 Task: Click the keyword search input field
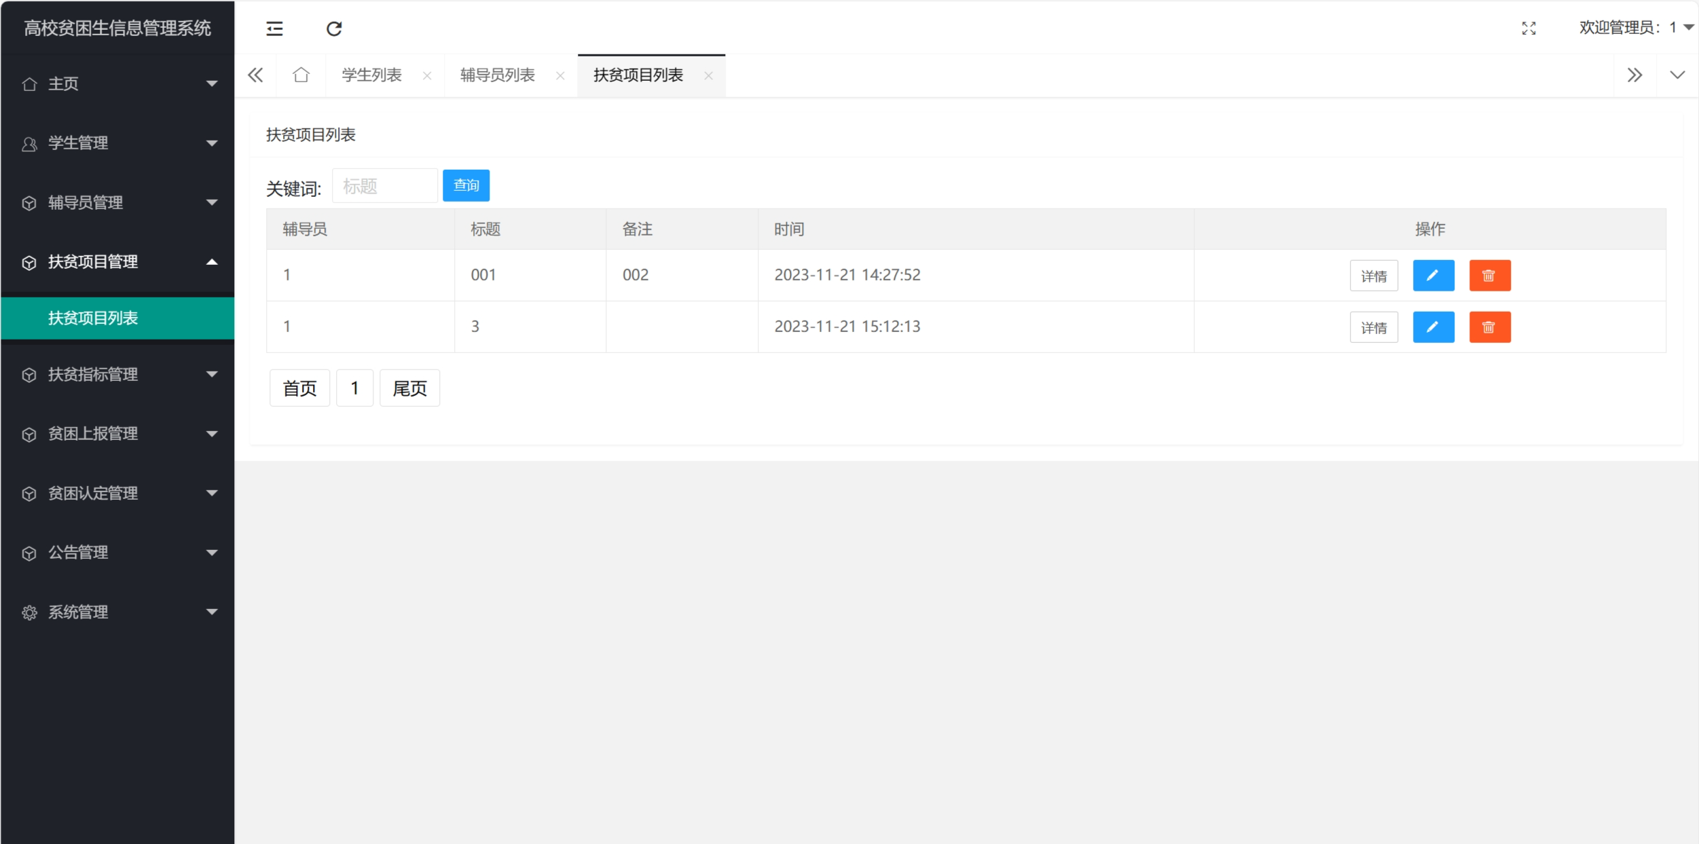coord(384,185)
